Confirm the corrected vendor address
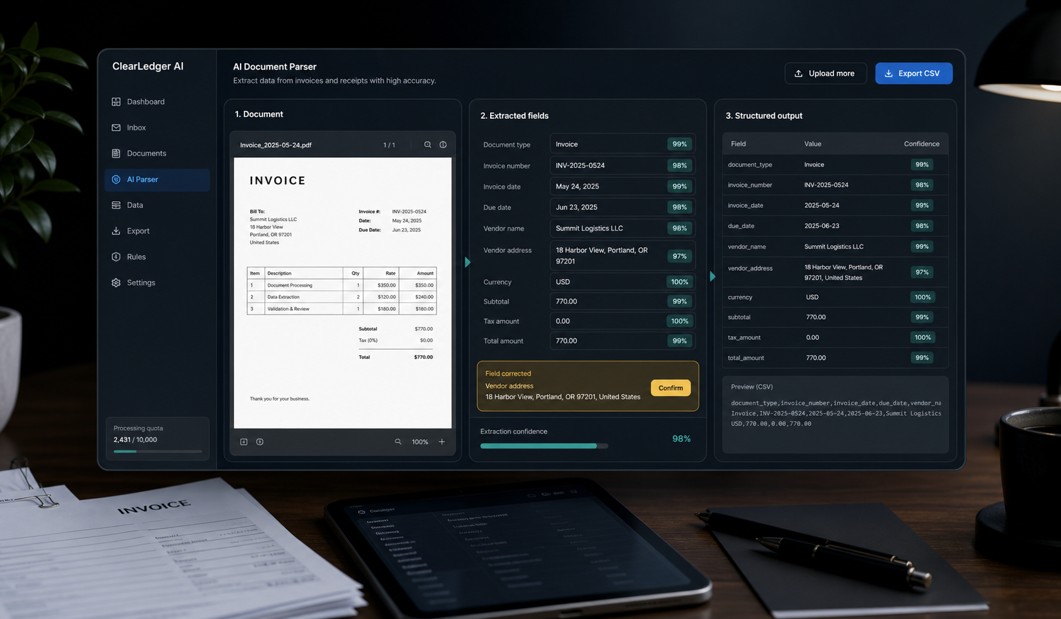This screenshot has height=619, width=1061. coord(670,388)
